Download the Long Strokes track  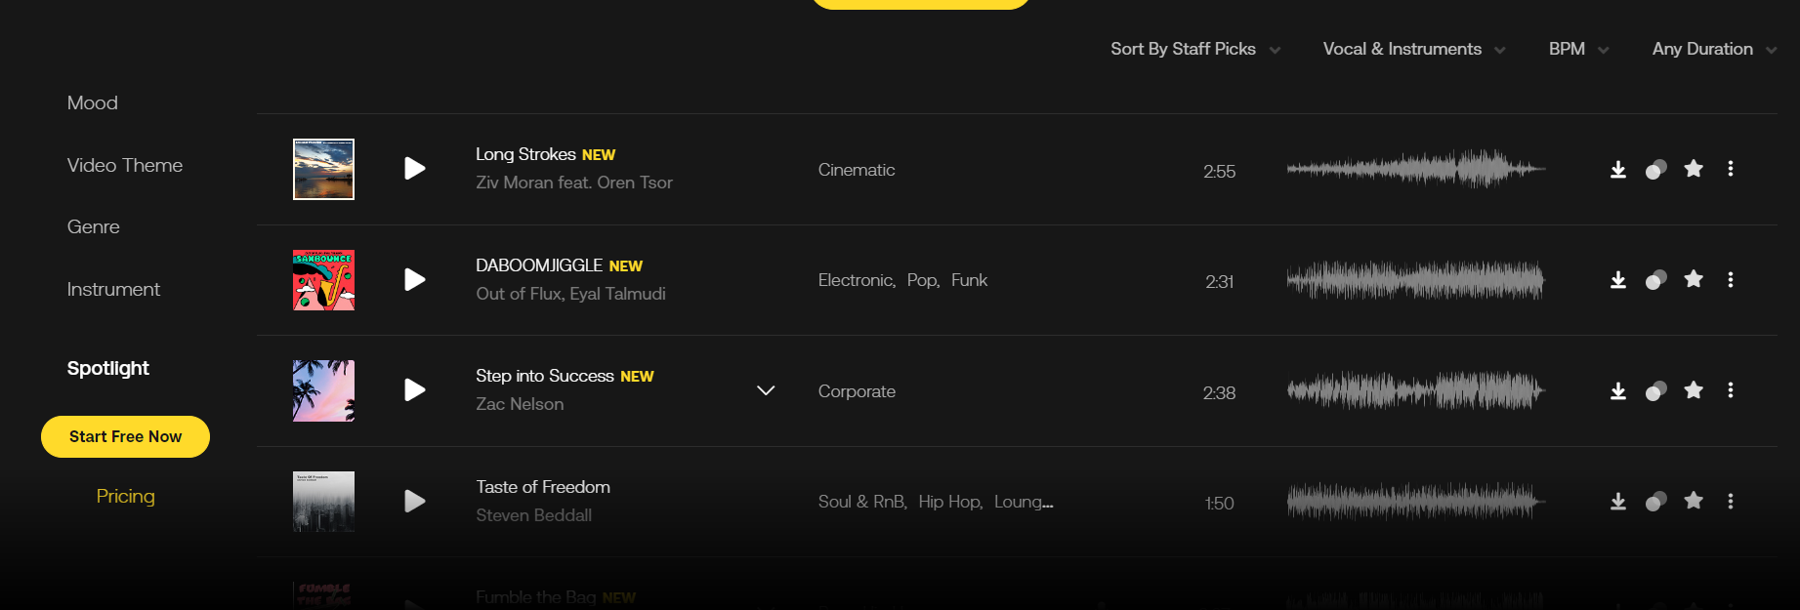1618,169
